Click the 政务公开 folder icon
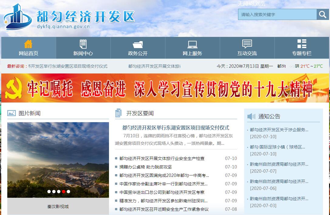This screenshot has width=330, height=215. [x=138, y=44]
